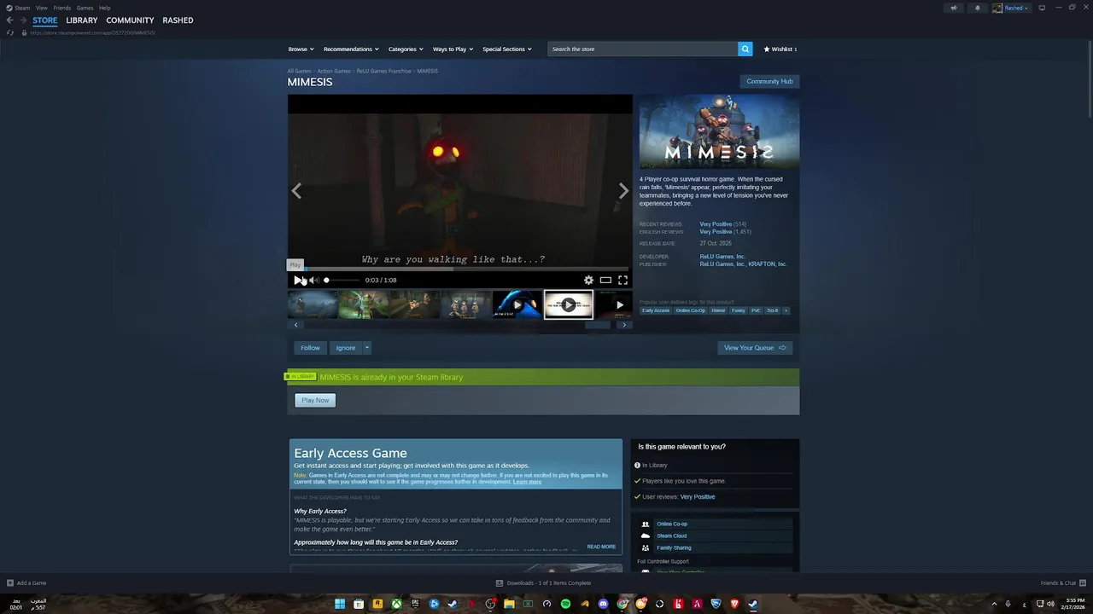Open the Wishlist star link
The height and width of the screenshot is (614, 1093).
[780, 49]
